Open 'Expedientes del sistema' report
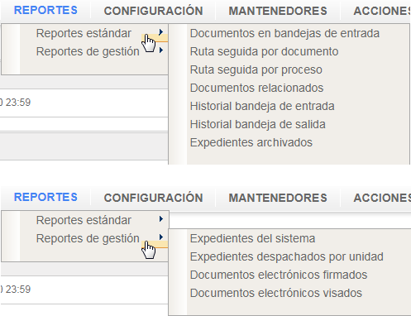The image size is (411, 316). pos(252,238)
